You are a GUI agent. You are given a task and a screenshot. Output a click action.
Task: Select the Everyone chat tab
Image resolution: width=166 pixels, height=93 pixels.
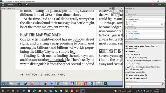click(128, 87)
